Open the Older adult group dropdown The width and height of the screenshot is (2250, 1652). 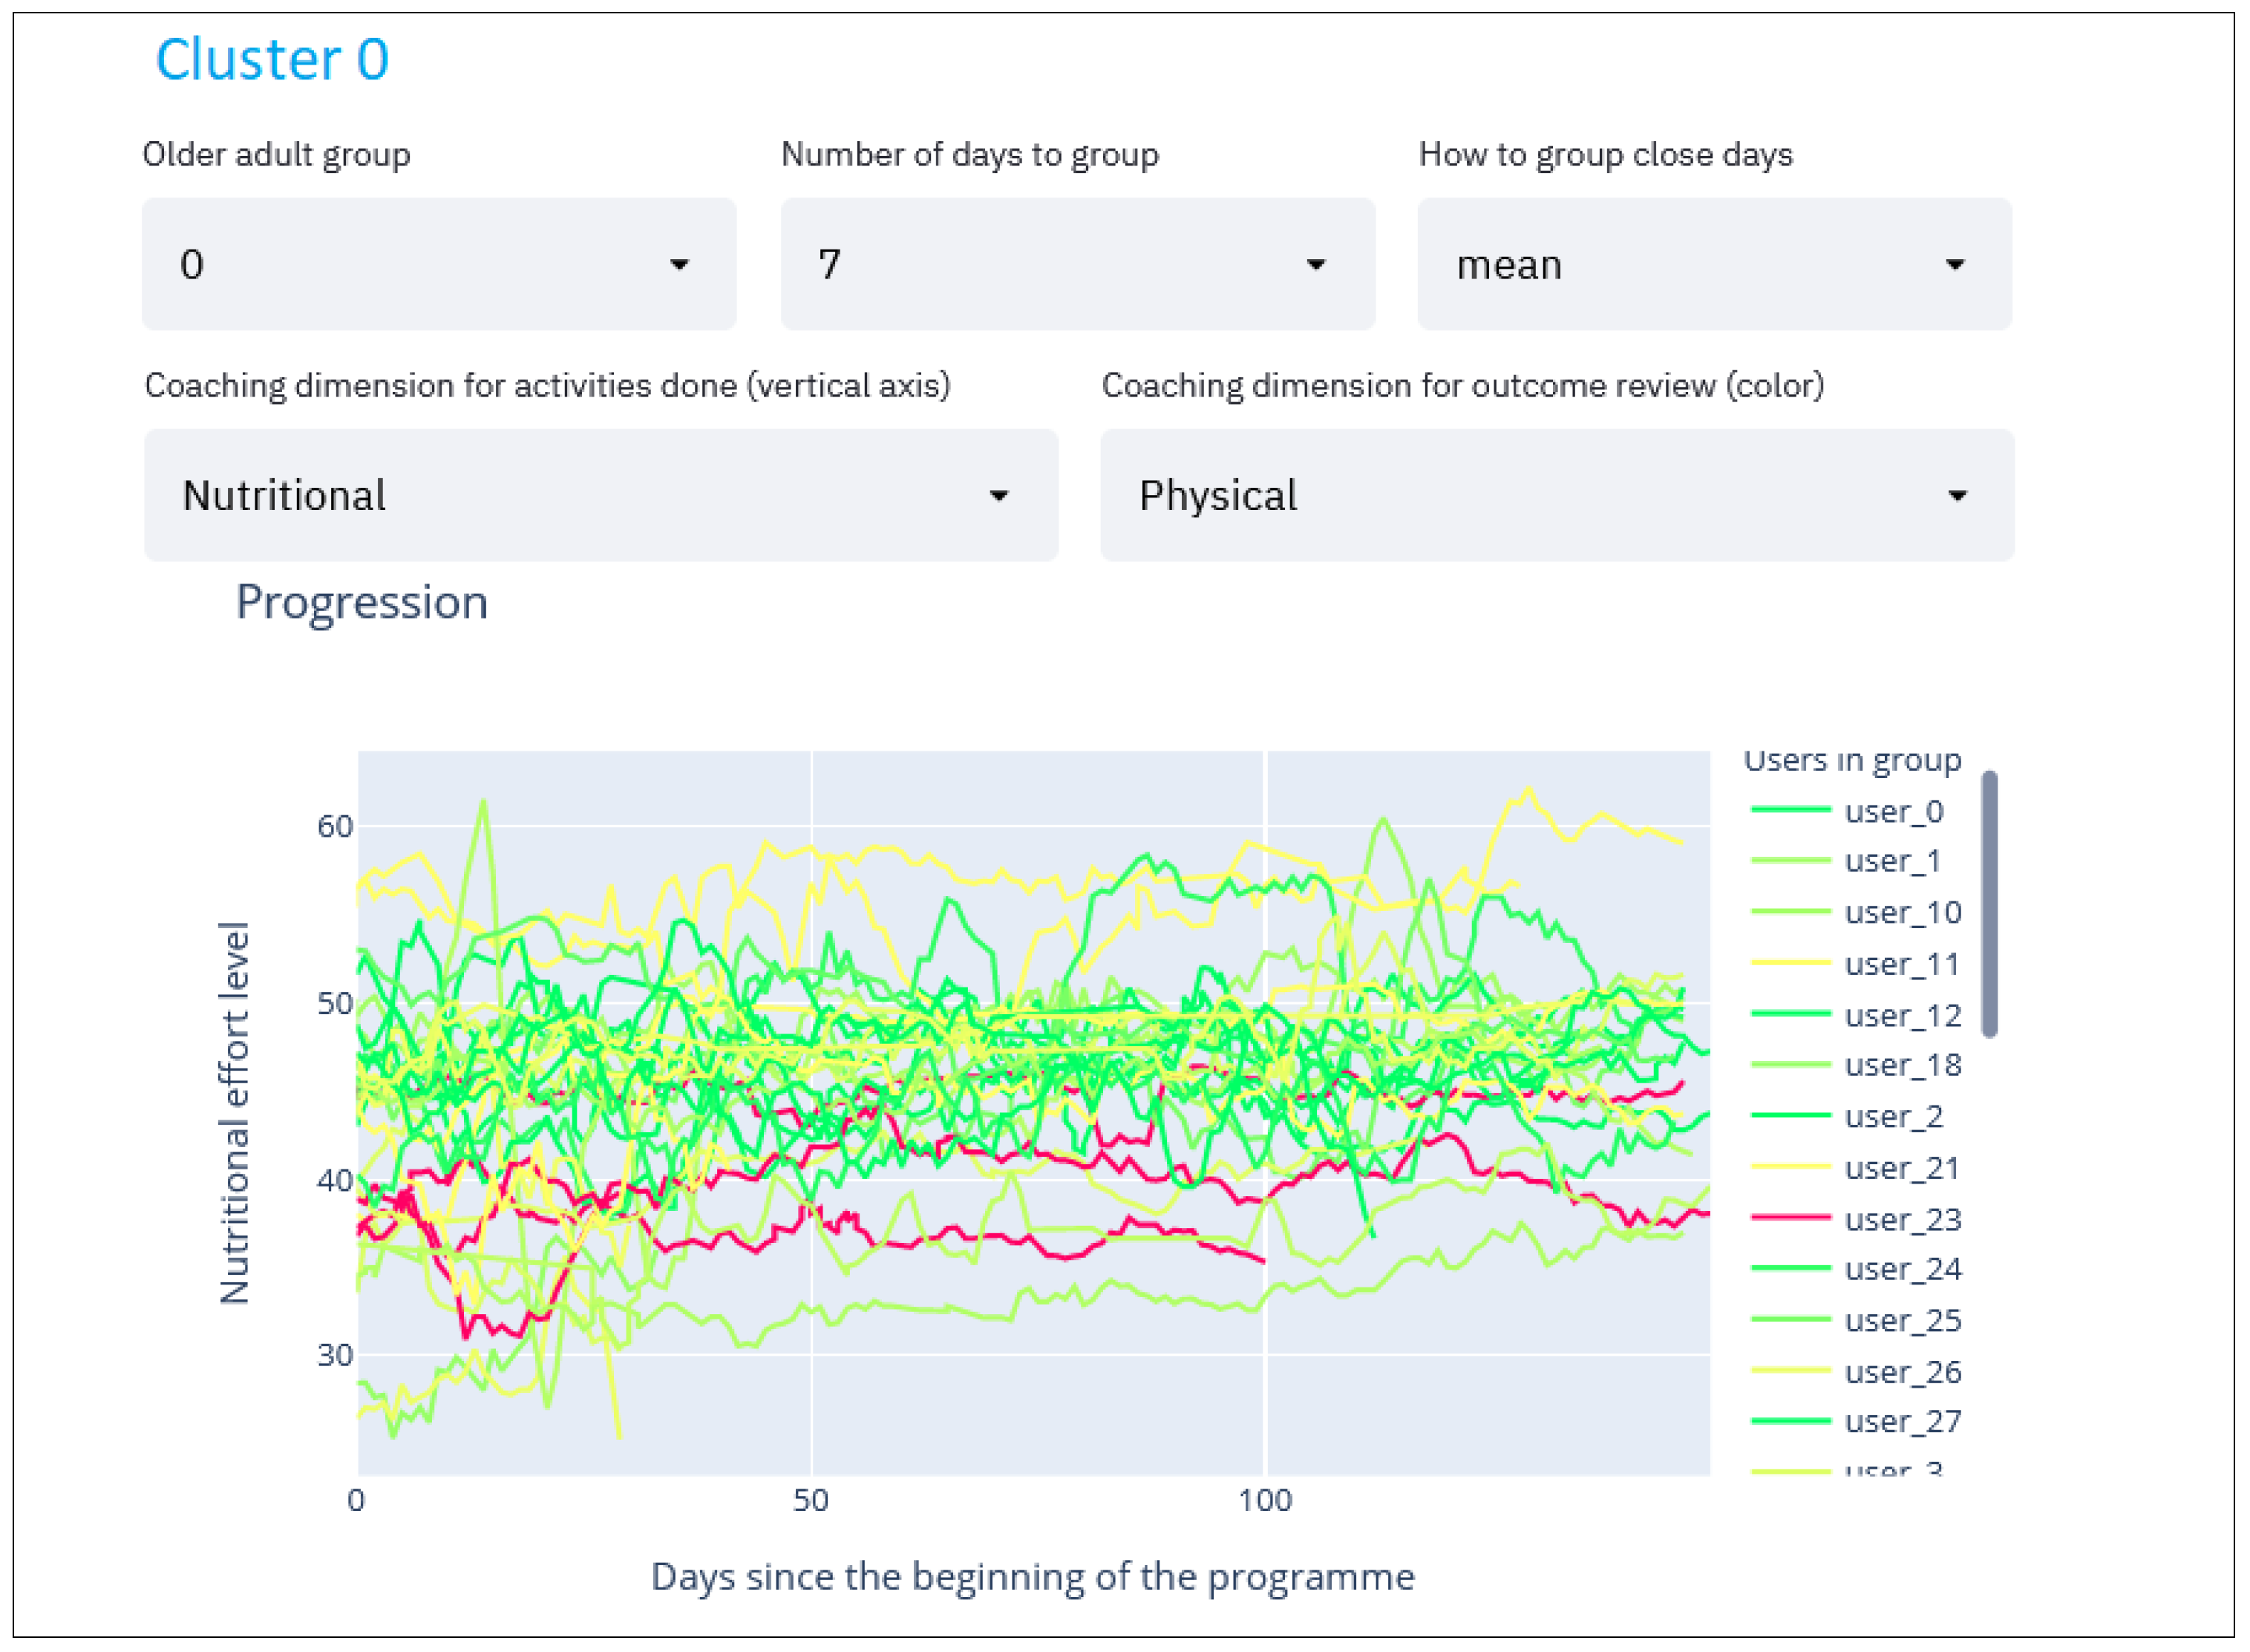439,264
